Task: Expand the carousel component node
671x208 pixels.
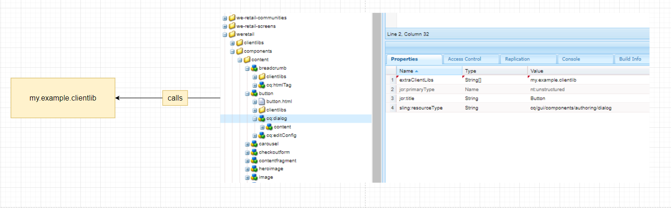Action: pyautogui.click(x=247, y=144)
